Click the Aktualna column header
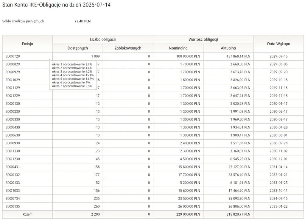This screenshot has width=305, height=221. (228, 48)
